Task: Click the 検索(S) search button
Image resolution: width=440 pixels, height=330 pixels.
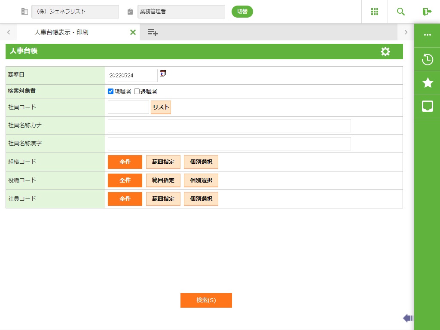Action: tap(206, 300)
